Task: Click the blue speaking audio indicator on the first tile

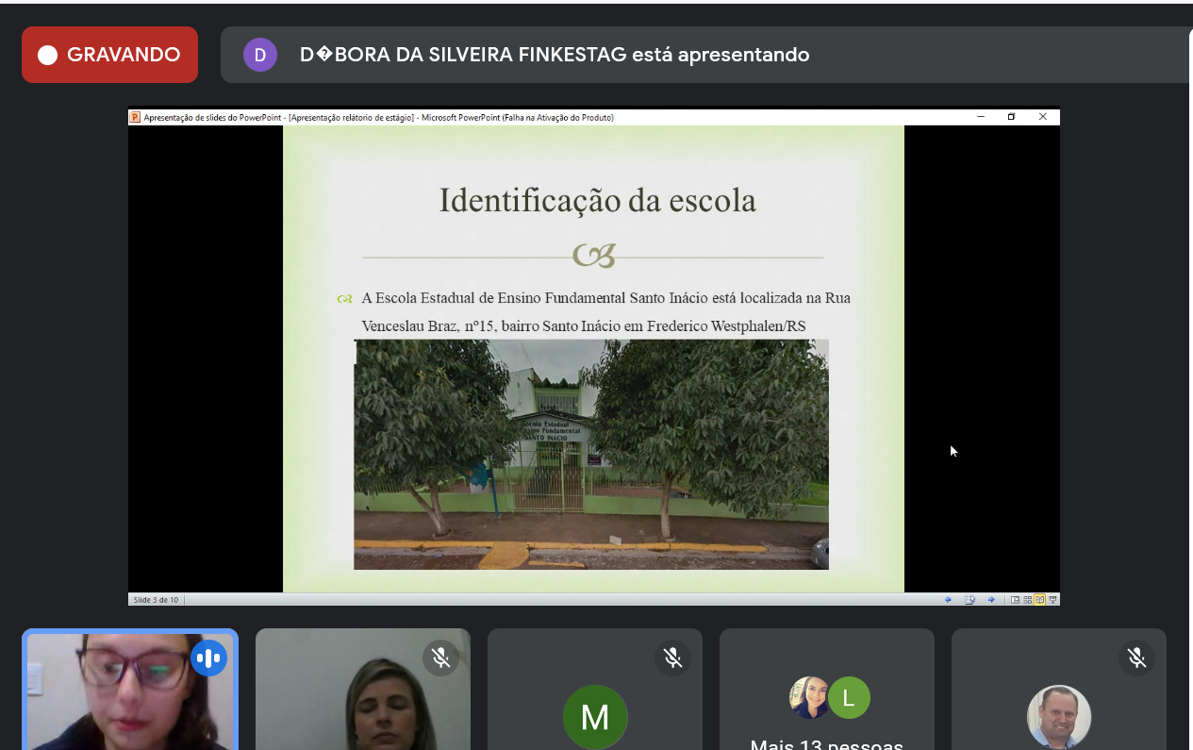Action: pos(208,658)
